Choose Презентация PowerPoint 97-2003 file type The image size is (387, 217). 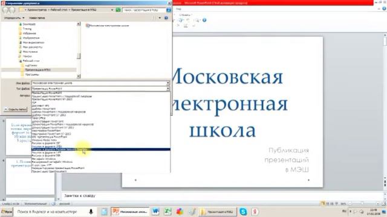click(x=101, y=99)
